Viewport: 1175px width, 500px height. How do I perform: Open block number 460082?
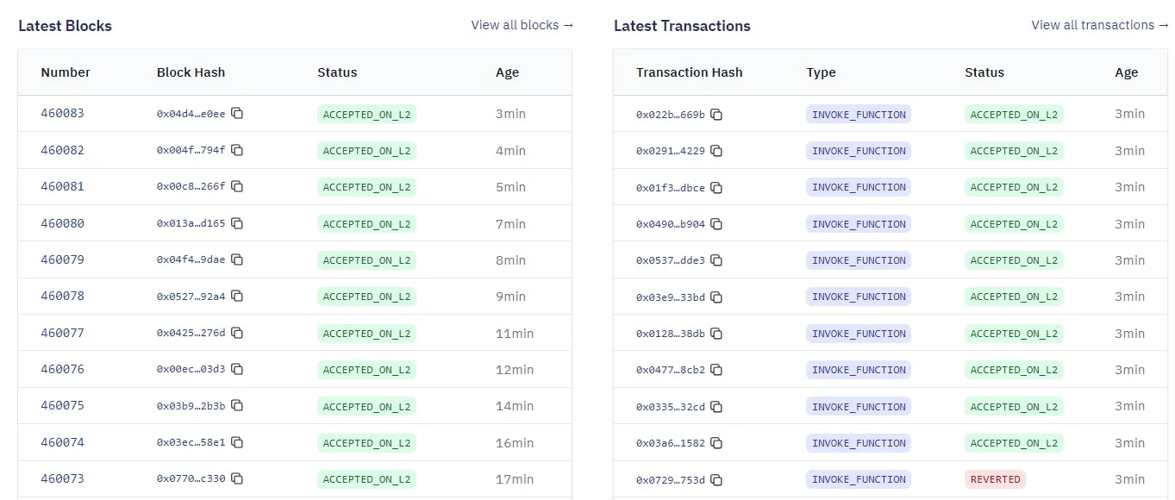pyautogui.click(x=62, y=150)
